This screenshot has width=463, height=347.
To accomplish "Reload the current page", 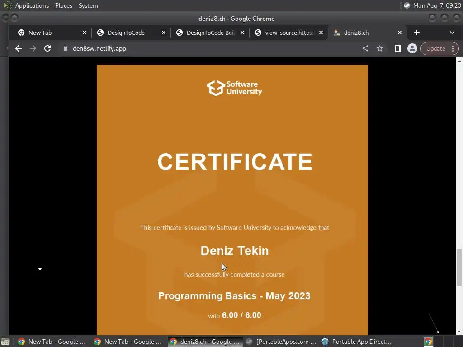I will click(47, 48).
